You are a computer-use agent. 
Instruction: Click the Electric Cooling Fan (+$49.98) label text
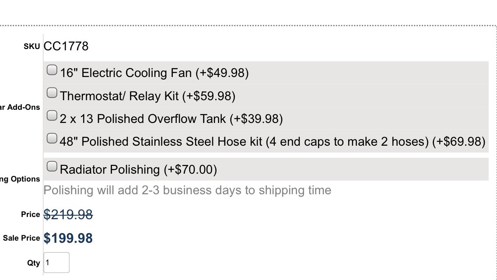154,73
